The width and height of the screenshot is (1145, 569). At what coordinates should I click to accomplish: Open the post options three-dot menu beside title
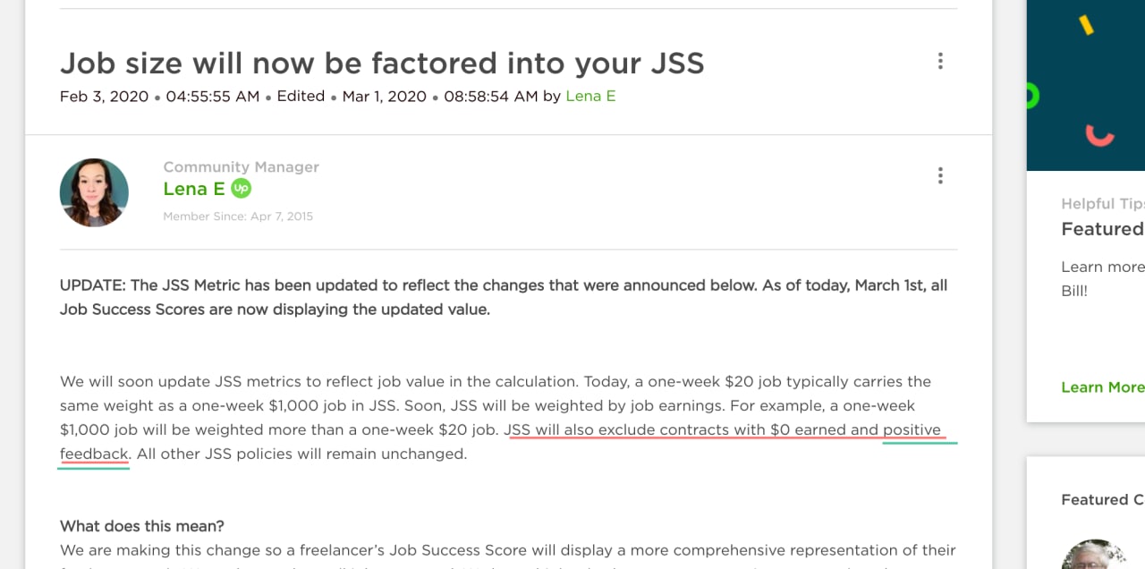(x=940, y=61)
